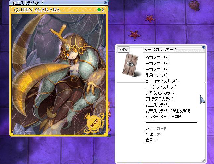Click the ダメージ + 30% text line

tap(163, 117)
